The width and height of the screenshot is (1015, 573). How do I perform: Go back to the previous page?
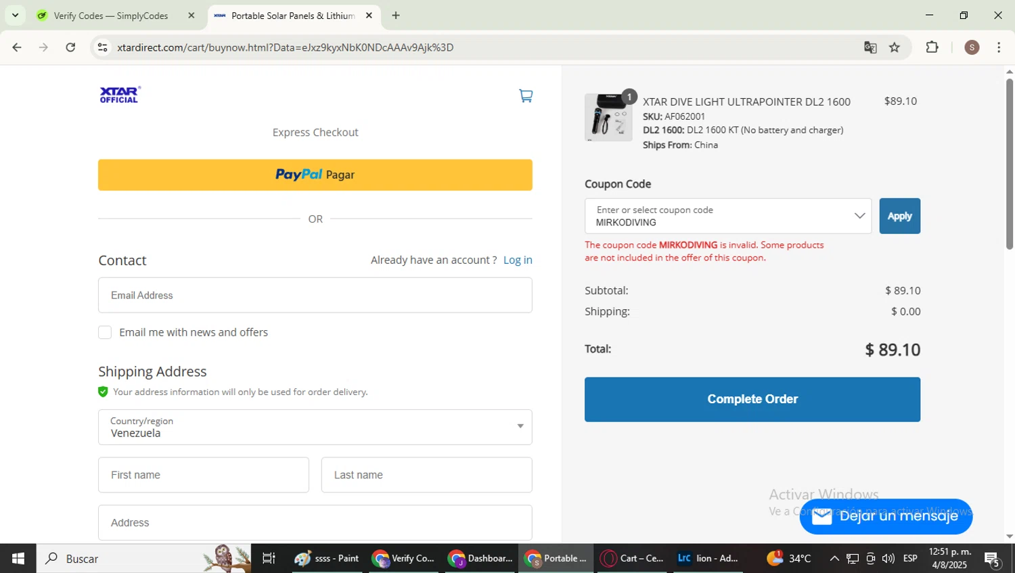(17, 47)
